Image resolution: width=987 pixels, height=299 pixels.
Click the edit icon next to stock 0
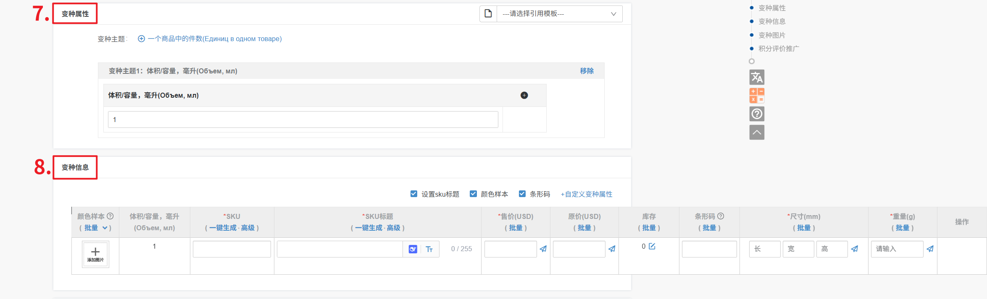click(x=652, y=246)
